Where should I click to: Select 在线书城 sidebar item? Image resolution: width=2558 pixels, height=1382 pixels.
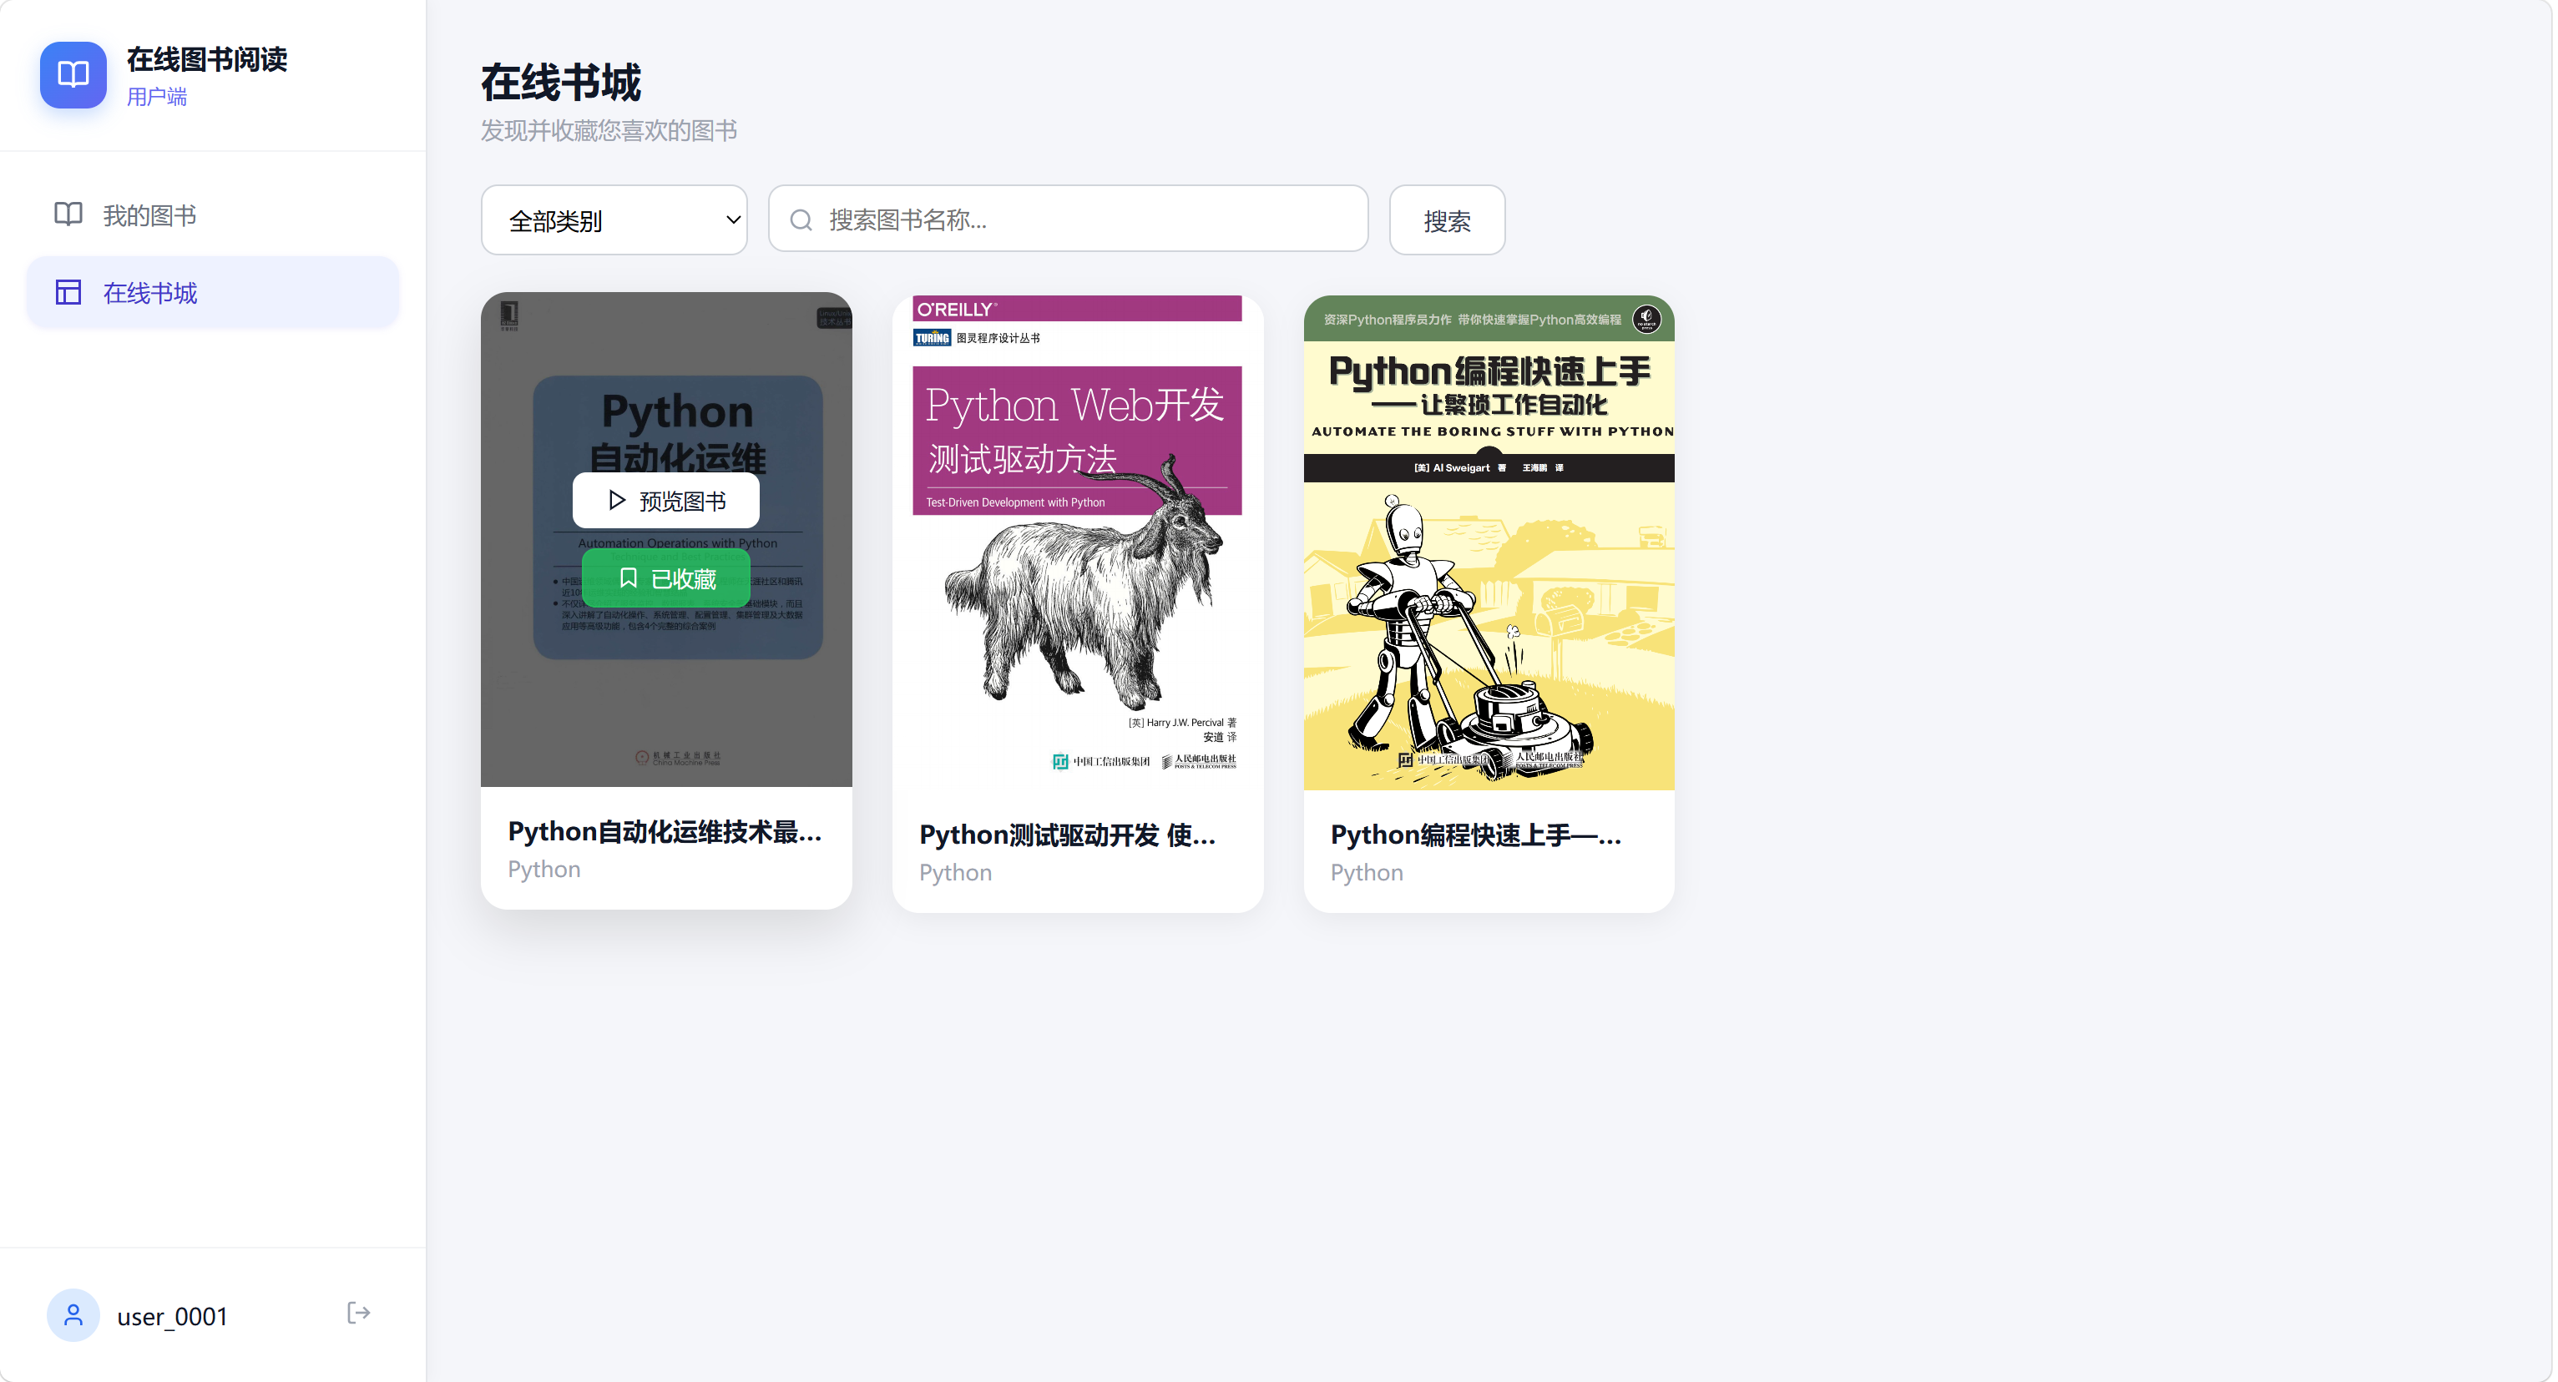(213, 292)
